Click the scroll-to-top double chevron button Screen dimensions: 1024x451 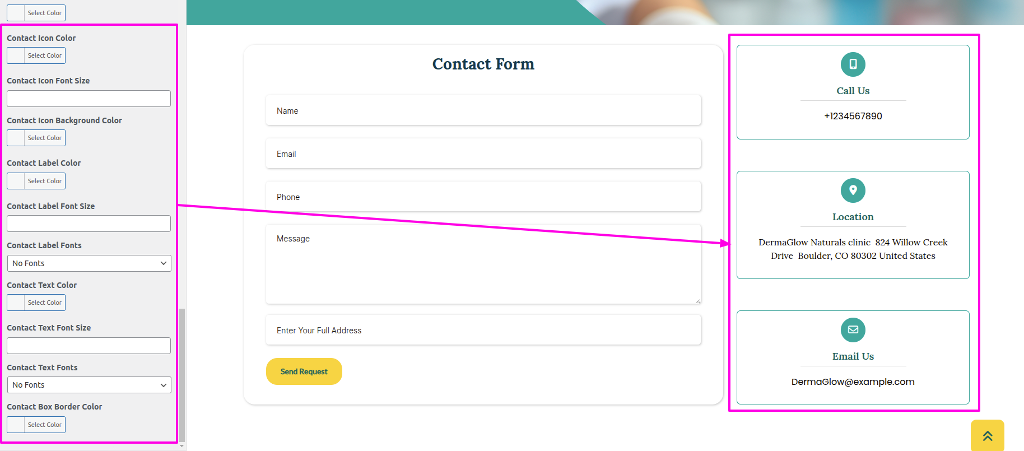coord(987,435)
